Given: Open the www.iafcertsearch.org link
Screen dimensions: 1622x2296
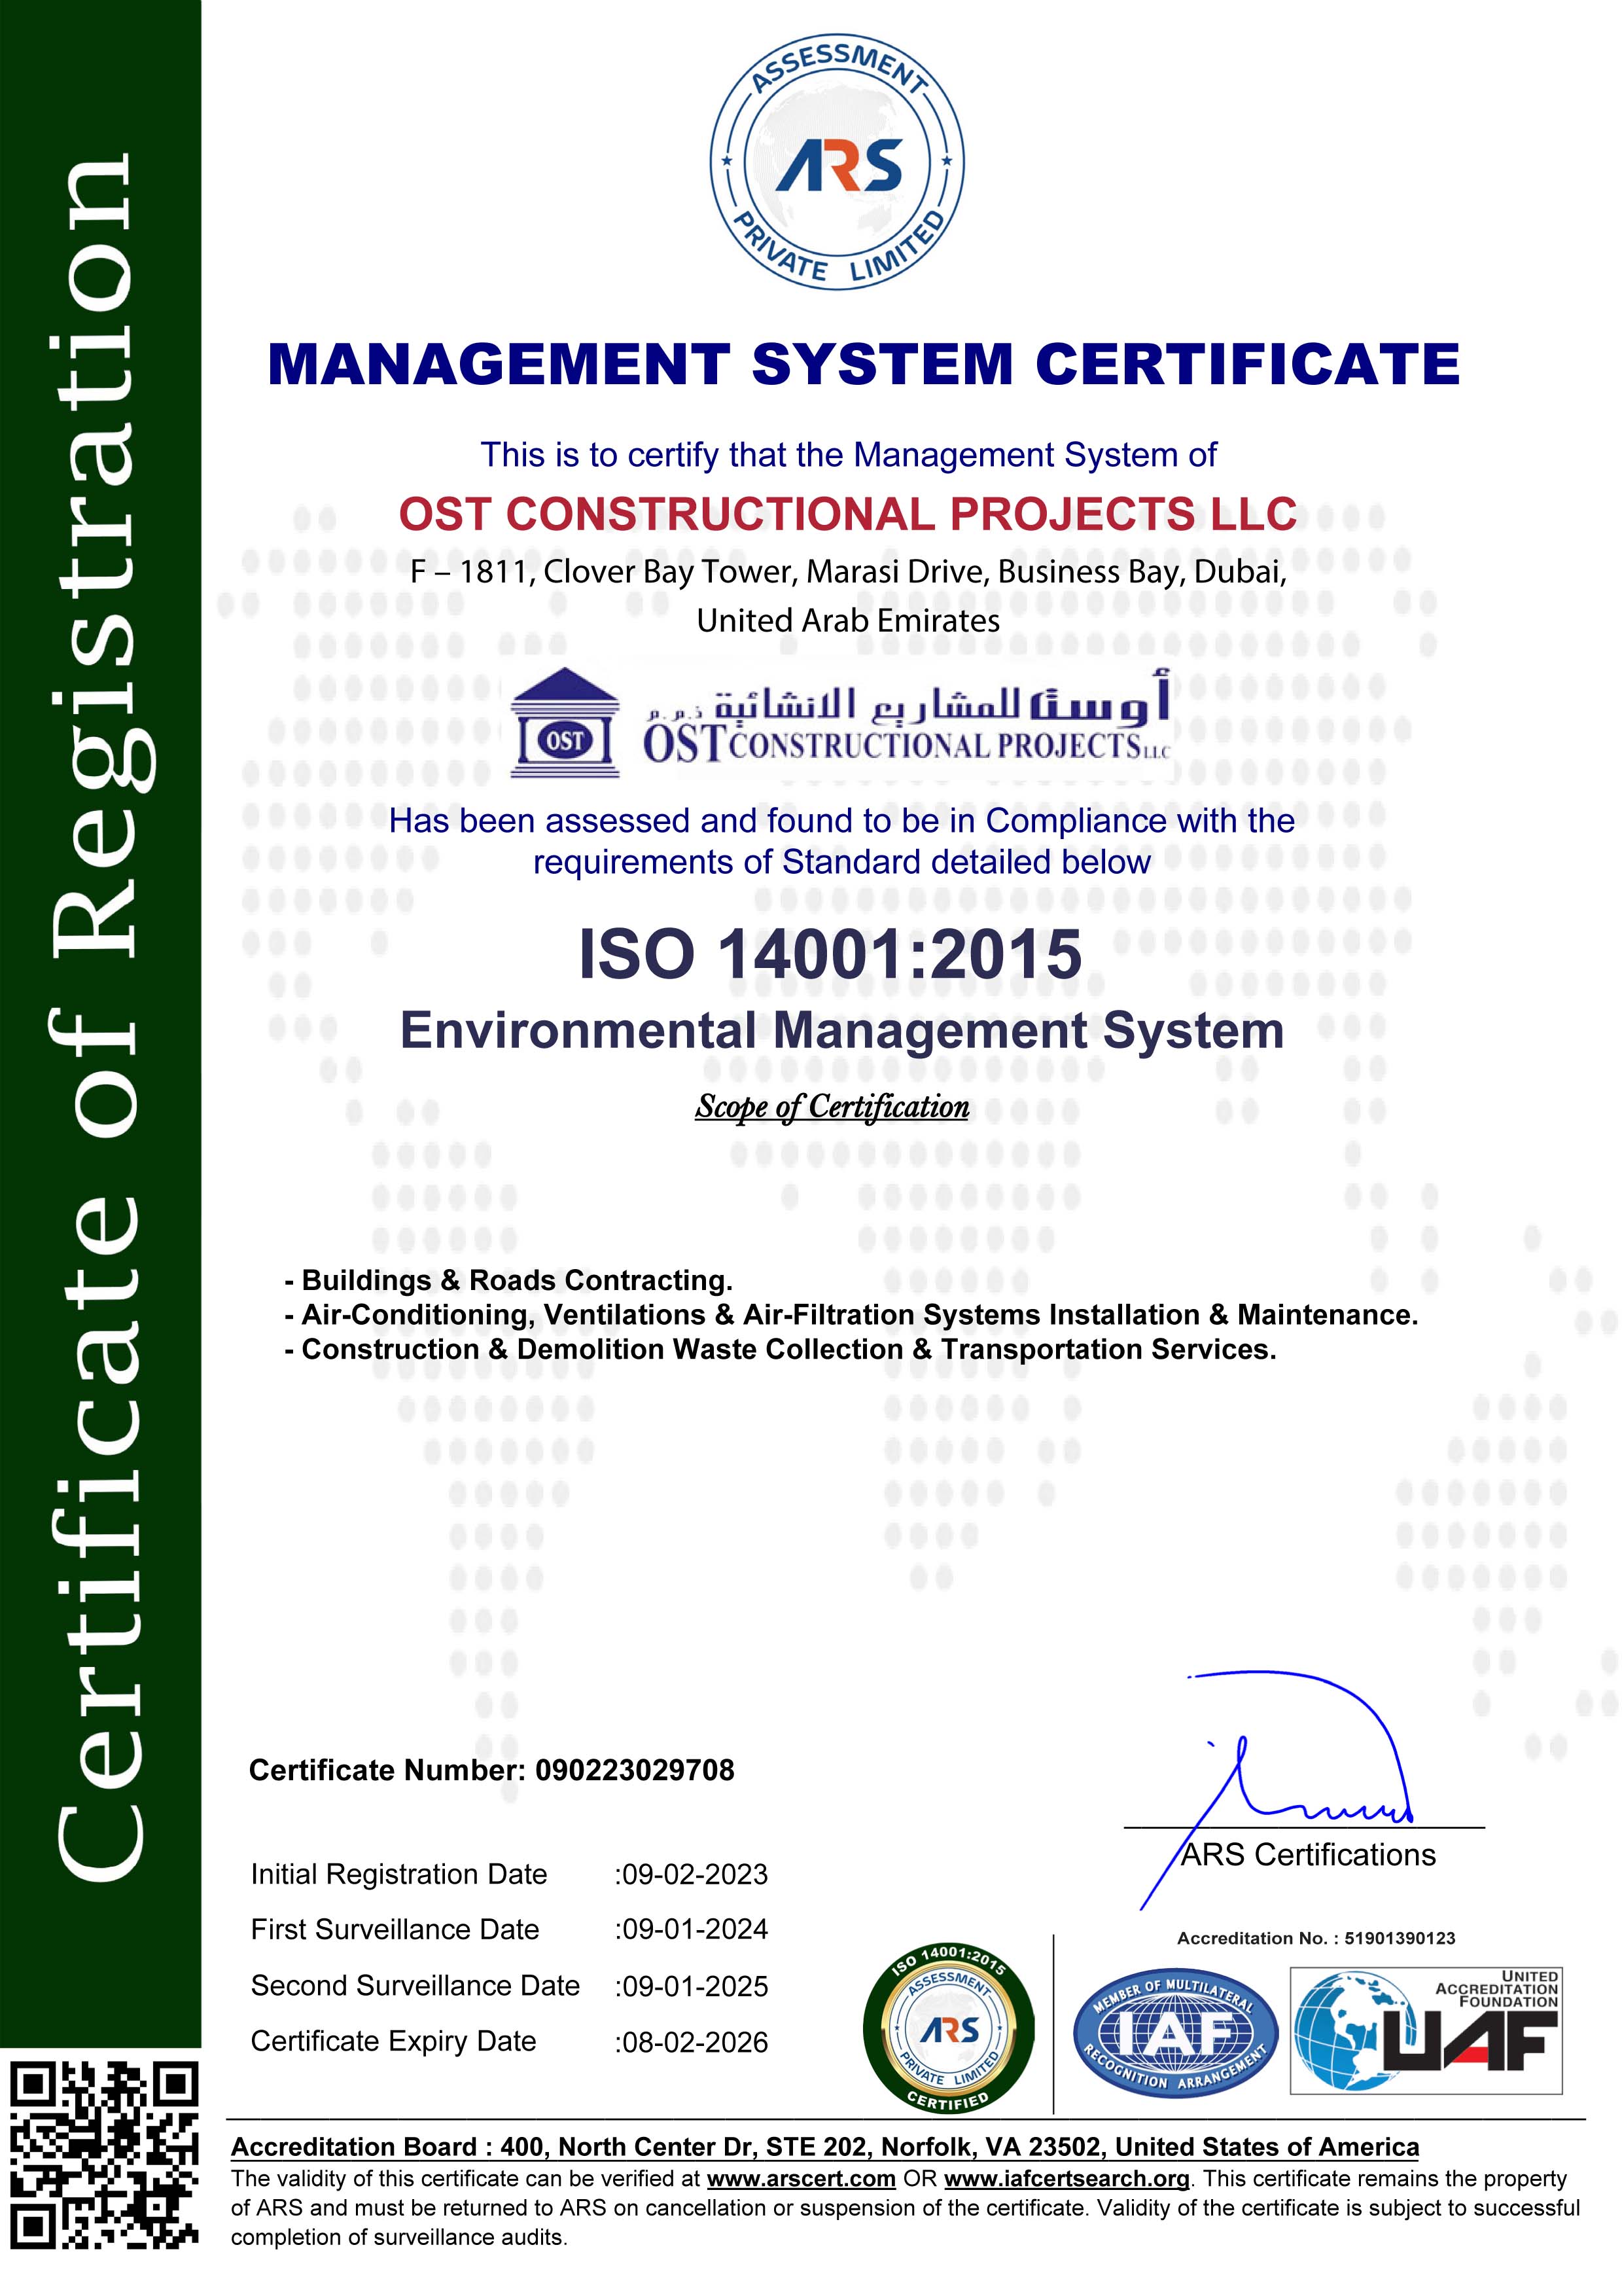Looking at the screenshot, I should (1067, 2179).
